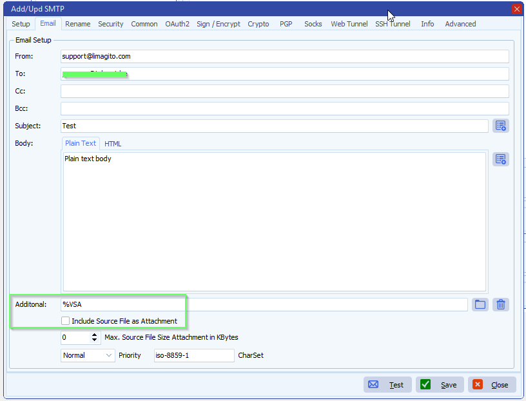The image size is (526, 401).
Task: Go to the Web Tunnel tab
Action: point(349,24)
